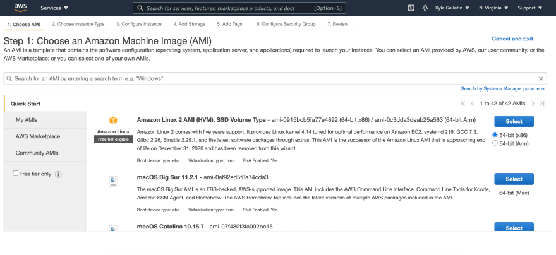
Task: Open the N. Virginia region dropdown
Action: pos(493,8)
